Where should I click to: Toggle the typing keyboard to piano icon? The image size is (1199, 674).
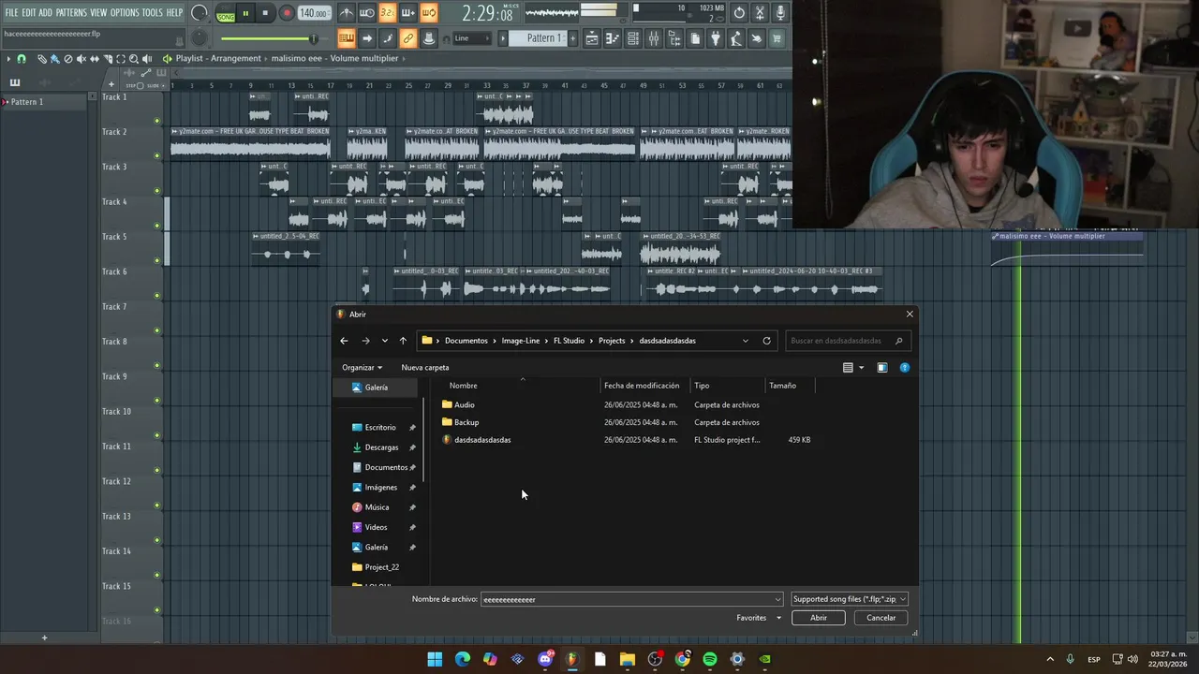click(x=347, y=38)
